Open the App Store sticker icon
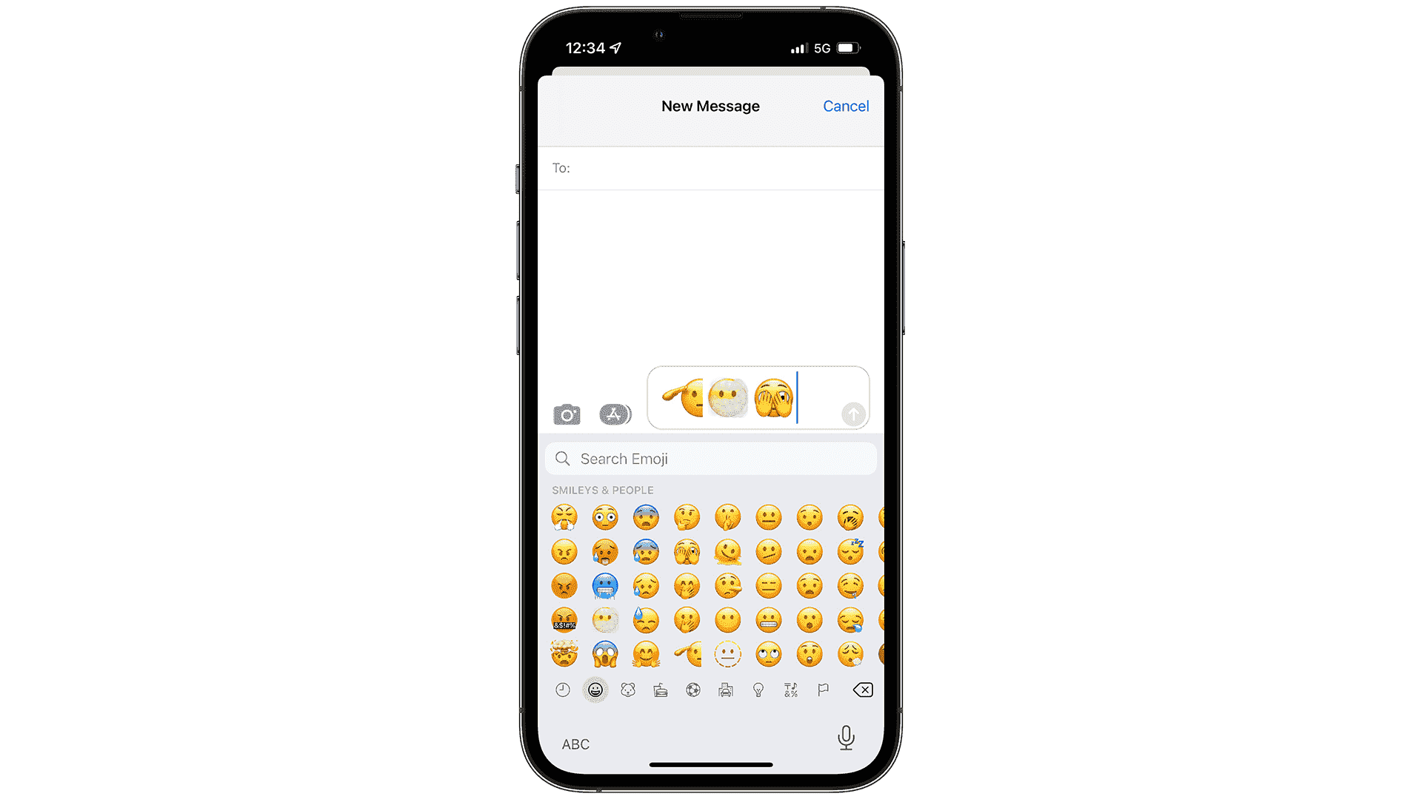 612,413
